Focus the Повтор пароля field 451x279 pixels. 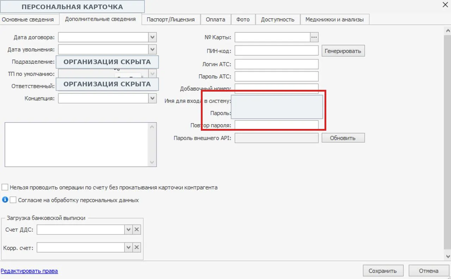pos(277,125)
